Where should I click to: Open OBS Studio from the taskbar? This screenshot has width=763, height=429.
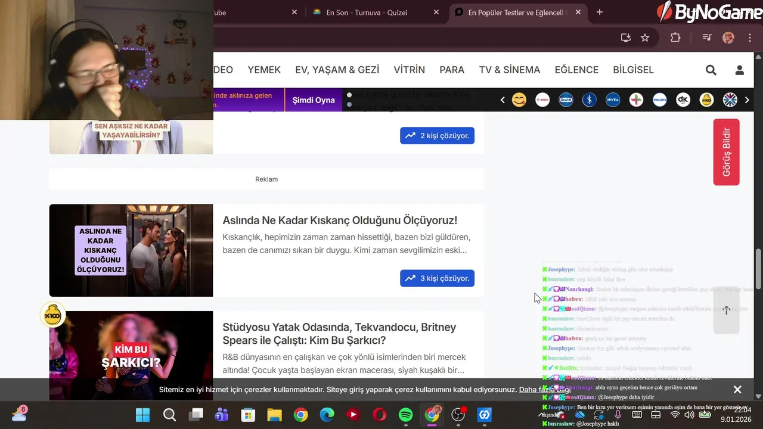point(458,415)
